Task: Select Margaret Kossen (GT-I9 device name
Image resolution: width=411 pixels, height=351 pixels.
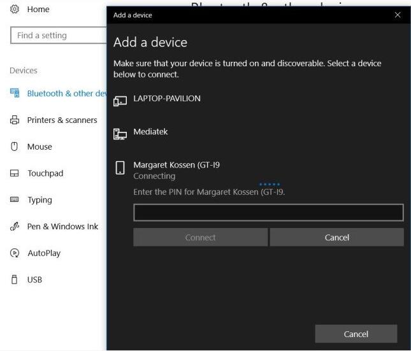Action: 176,165
